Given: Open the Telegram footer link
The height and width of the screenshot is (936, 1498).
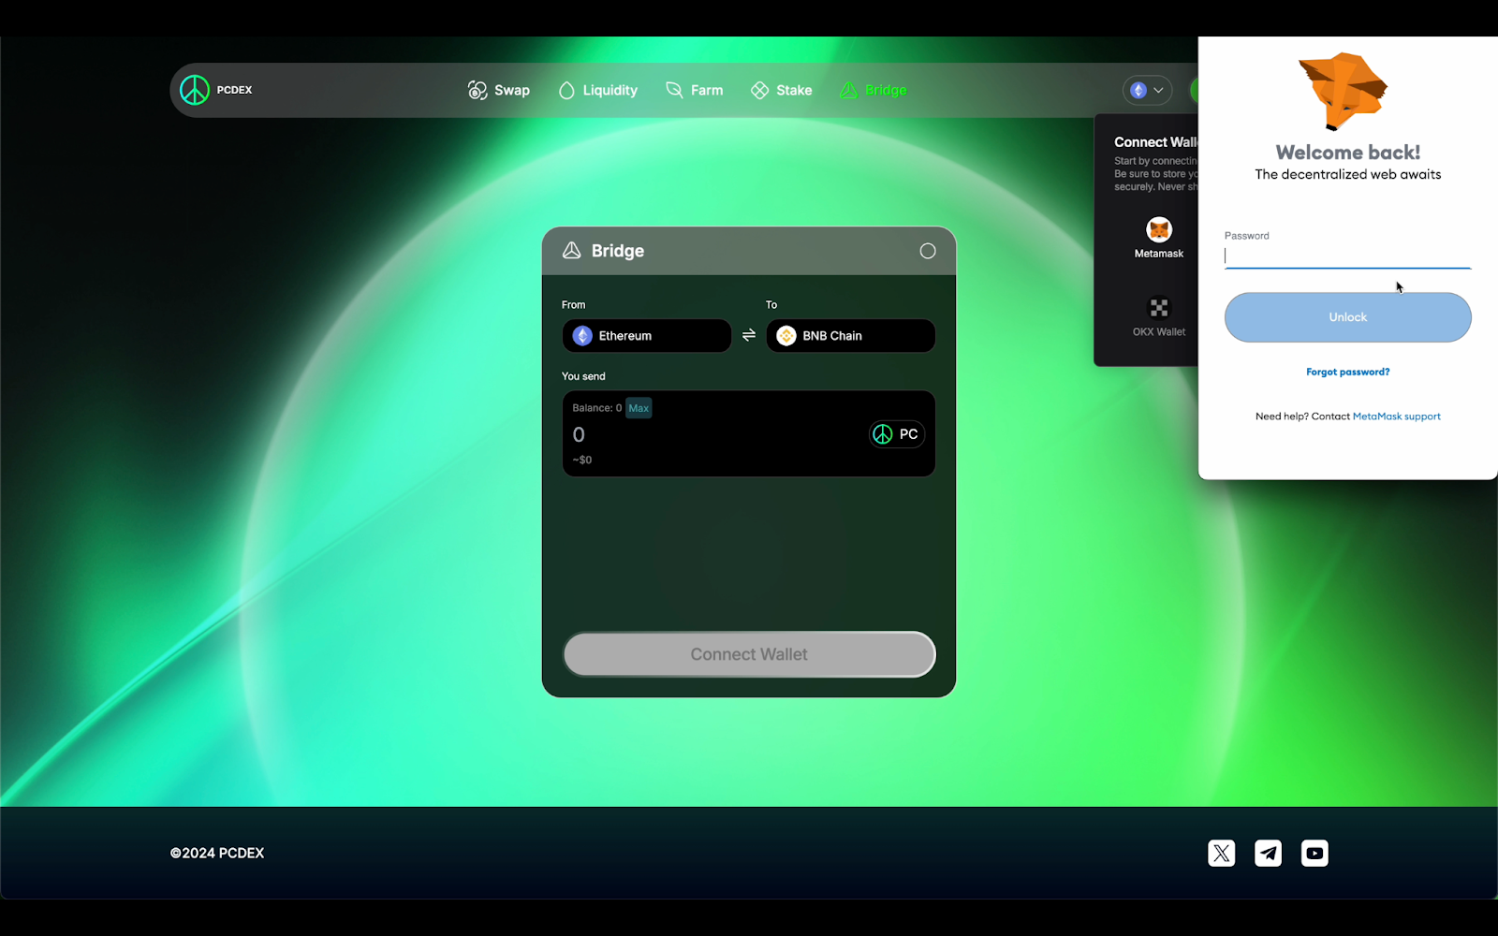Looking at the screenshot, I should tap(1269, 853).
